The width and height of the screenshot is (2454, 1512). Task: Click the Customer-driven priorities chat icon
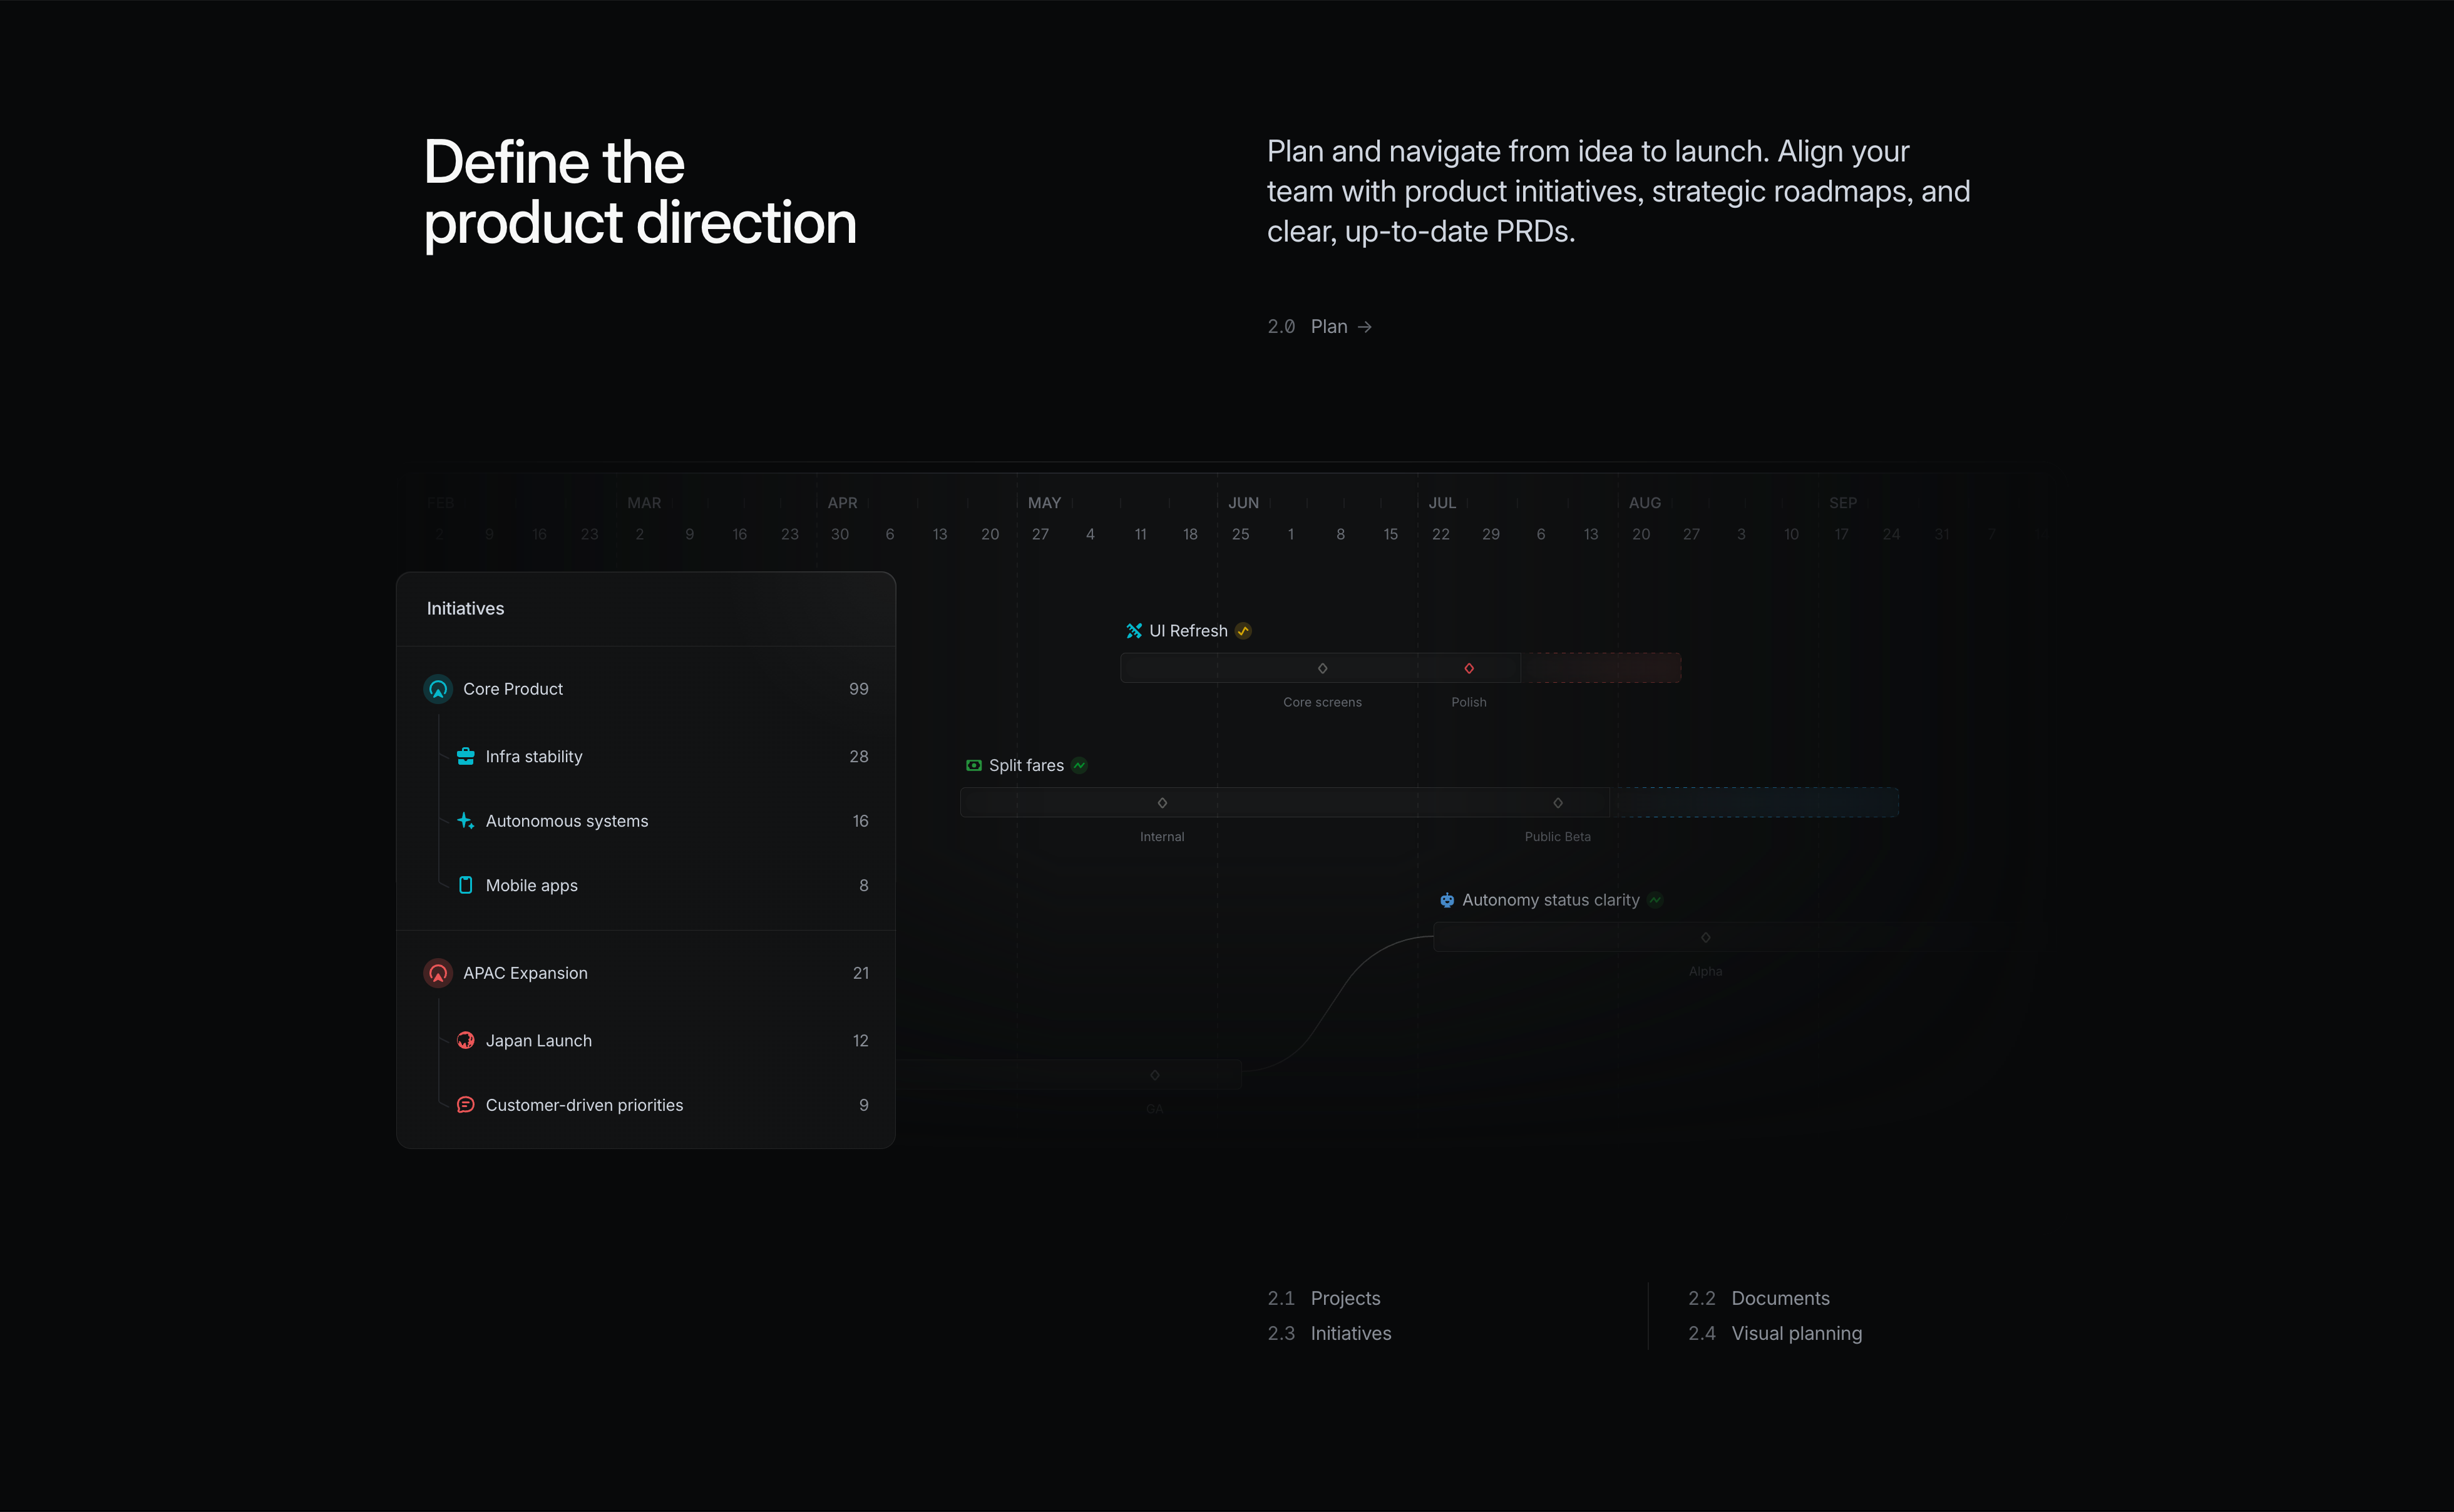(465, 1105)
